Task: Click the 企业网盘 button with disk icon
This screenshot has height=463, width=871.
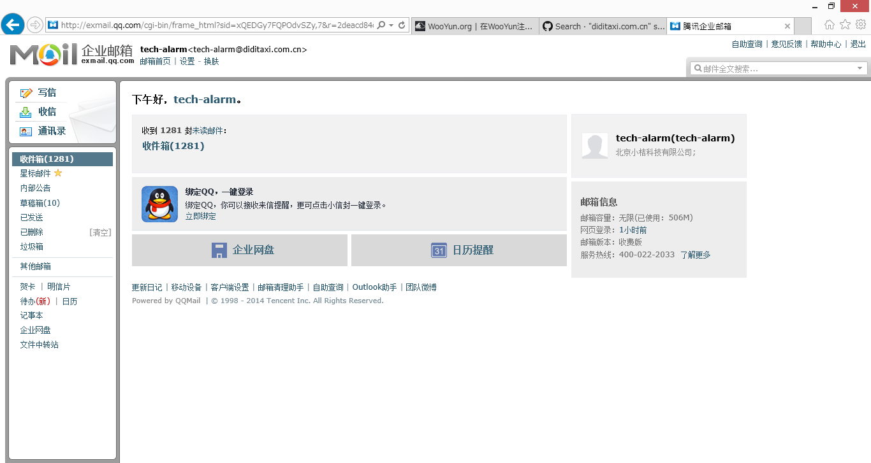Action: click(240, 250)
